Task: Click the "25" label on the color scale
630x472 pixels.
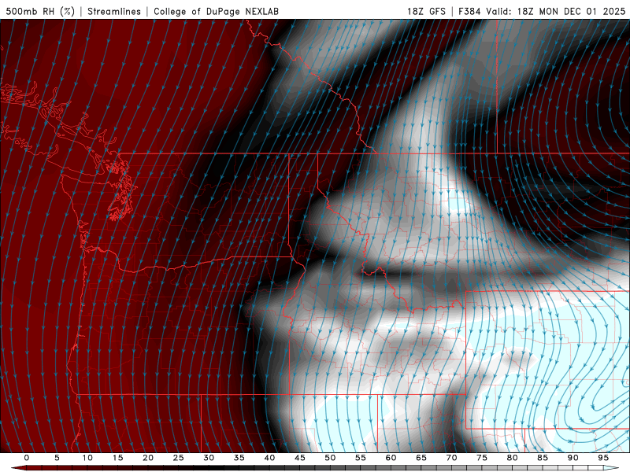Action: (x=179, y=458)
